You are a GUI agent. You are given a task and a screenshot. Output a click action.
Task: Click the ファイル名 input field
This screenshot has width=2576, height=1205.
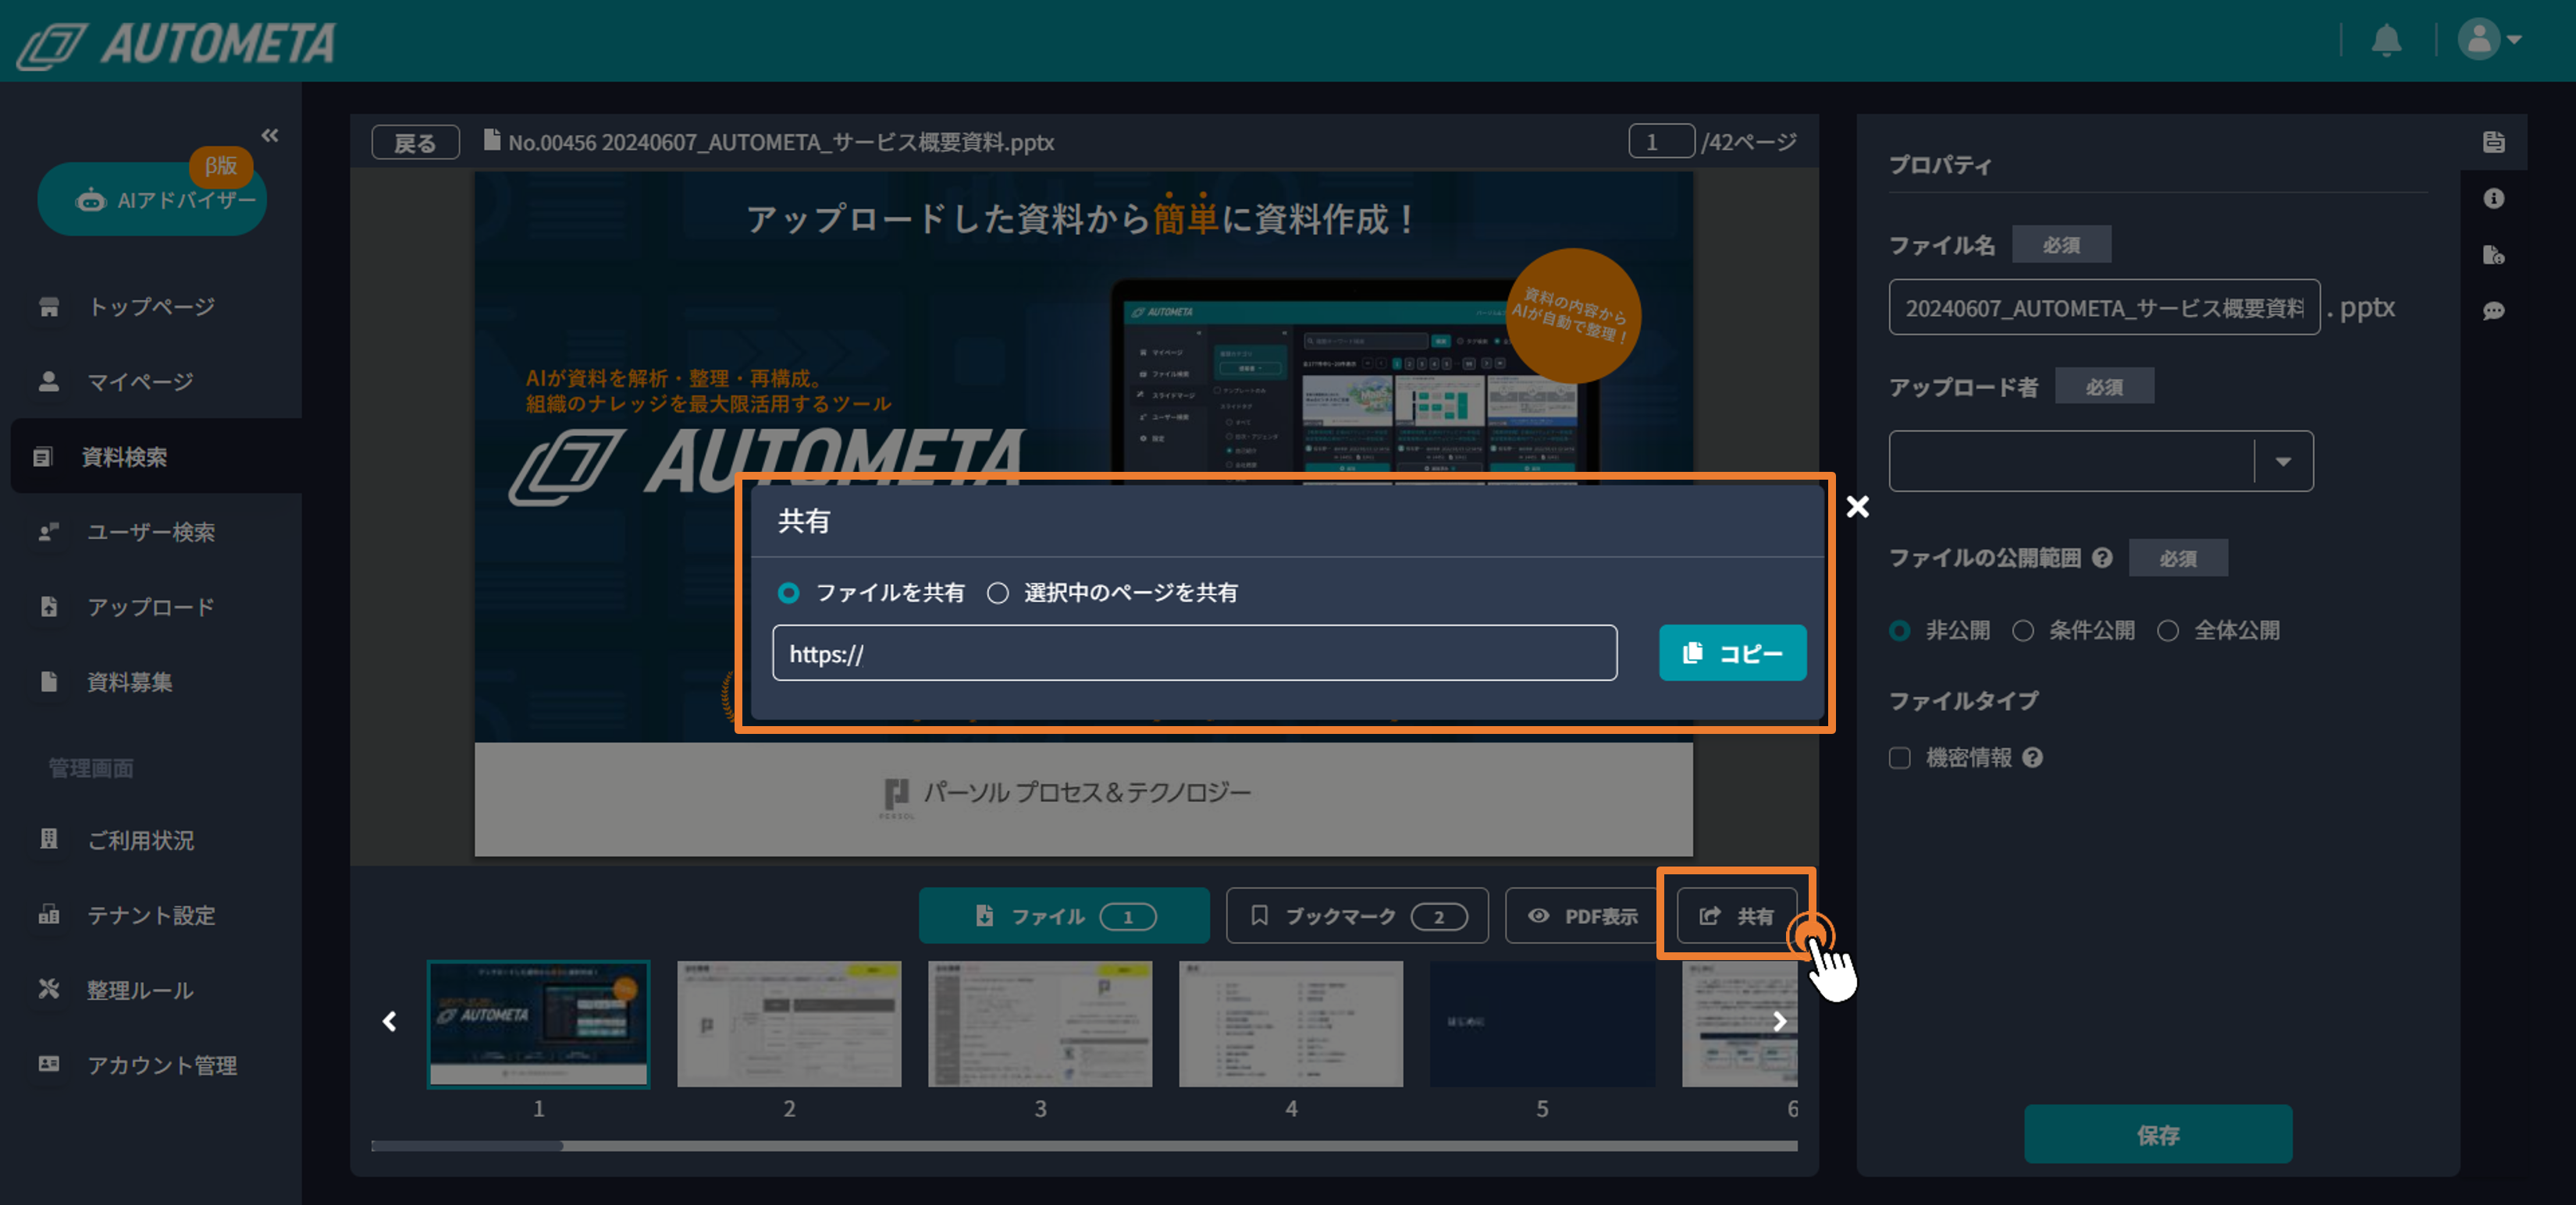(x=2104, y=307)
